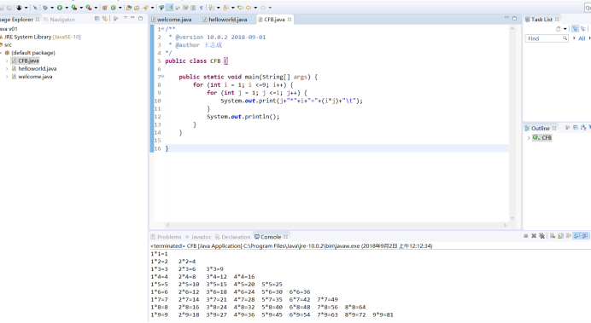Switch to the Navigator view tab
591x323 pixels.
59,20
